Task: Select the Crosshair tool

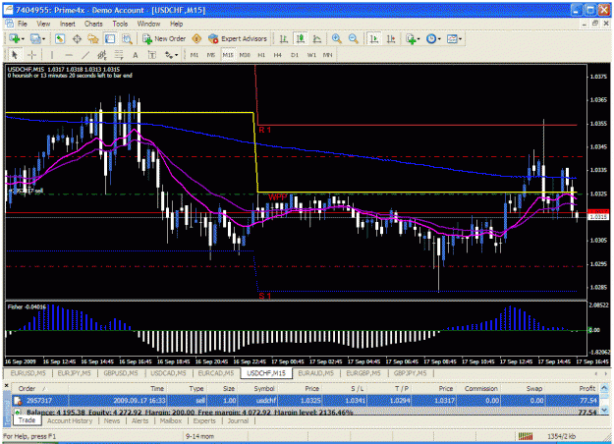Action: click(32, 55)
